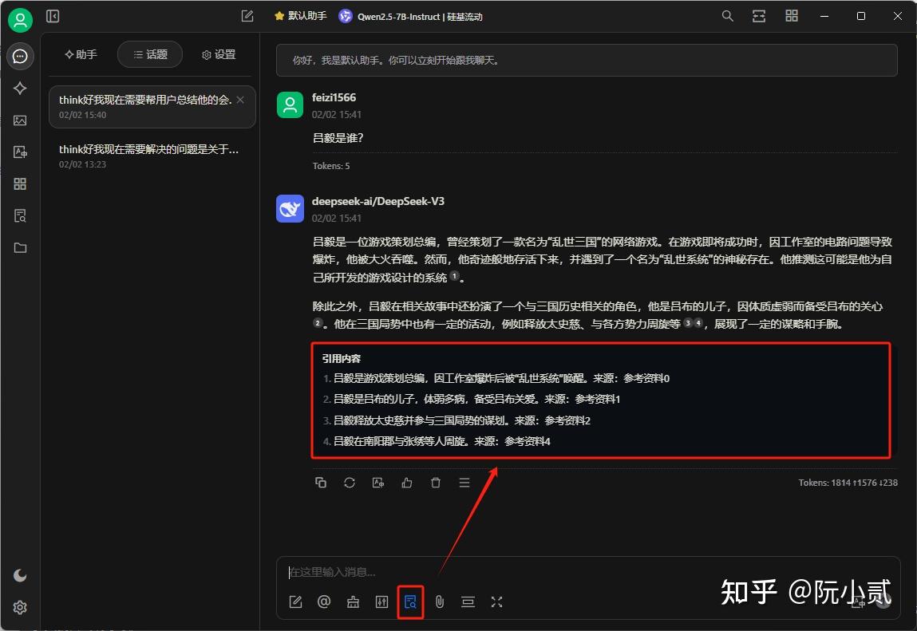Switch to the 话题 tab
Screen dimensions: 917x631
(150, 54)
